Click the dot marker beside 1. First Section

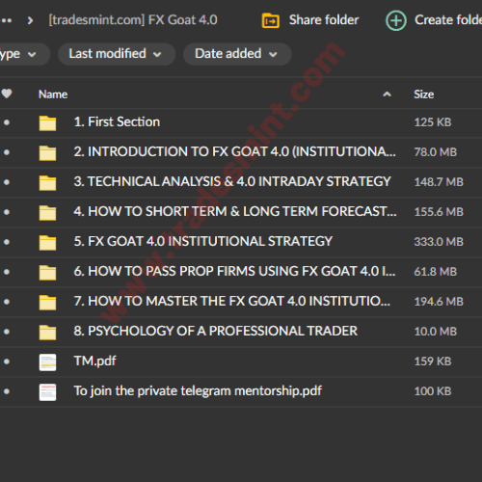click(x=7, y=122)
